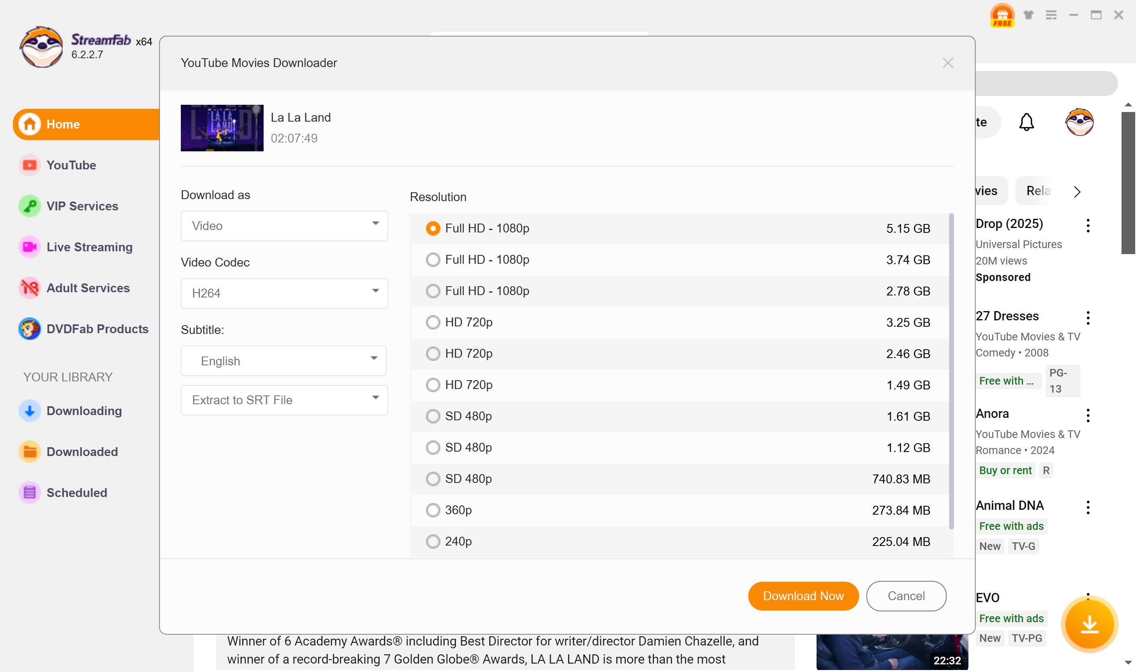The image size is (1136, 672).
Task: Open the sloth profile avatar
Action: coord(1079,122)
